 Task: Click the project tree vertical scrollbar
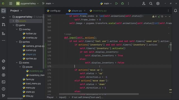pos(43,41)
